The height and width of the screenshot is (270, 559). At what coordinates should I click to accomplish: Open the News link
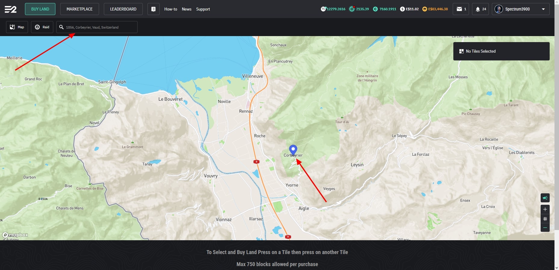(x=187, y=9)
